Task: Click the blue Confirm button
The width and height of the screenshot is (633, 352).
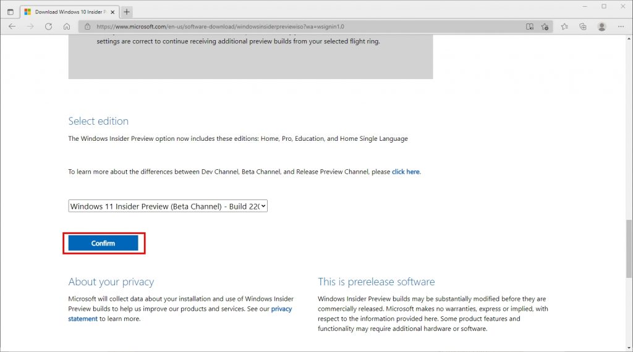Action: [x=103, y=243]
